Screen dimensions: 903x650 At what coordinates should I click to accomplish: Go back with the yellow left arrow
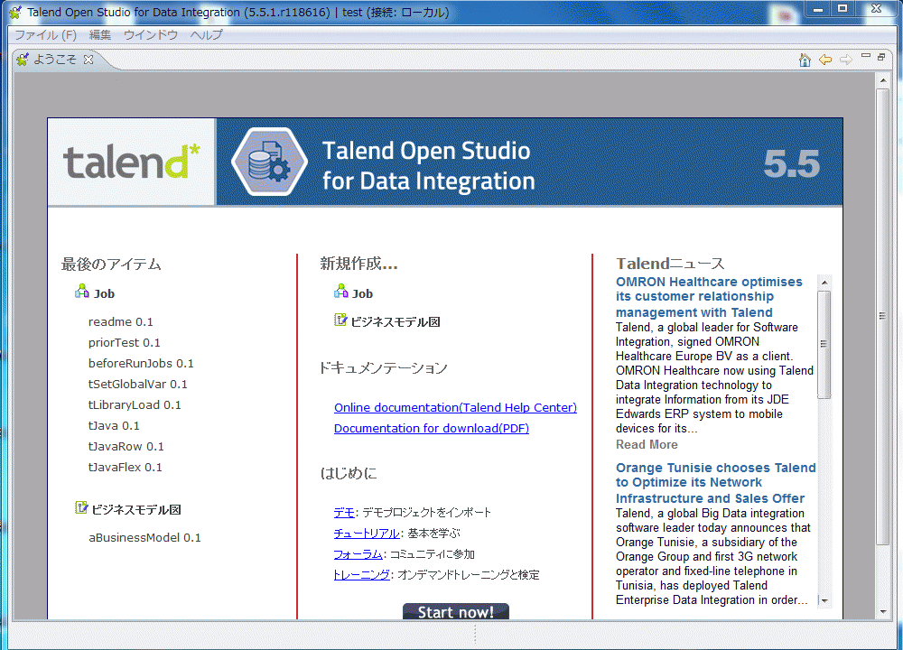point(825,60)
